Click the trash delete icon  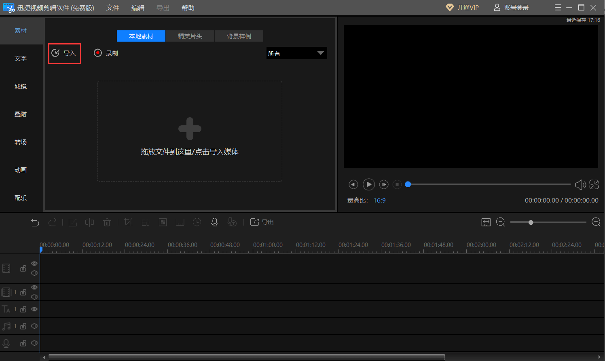tap(107, 222)
